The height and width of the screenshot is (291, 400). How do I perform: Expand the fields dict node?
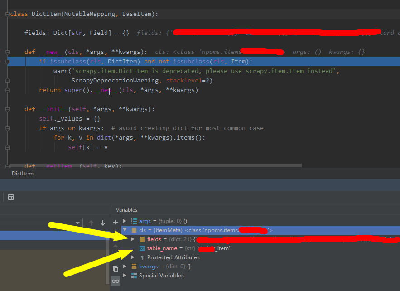point(133,239)
